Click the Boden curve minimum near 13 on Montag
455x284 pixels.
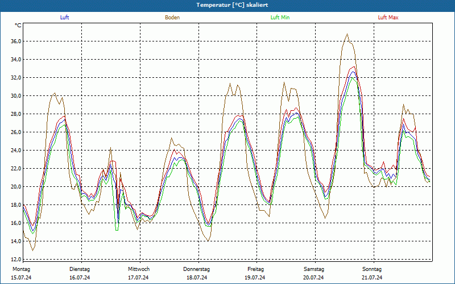[33, 250]
